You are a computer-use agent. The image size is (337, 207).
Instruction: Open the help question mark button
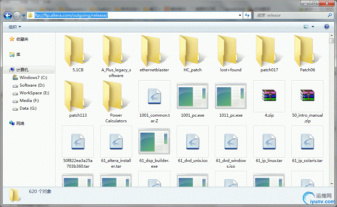(x=326, y=27)
